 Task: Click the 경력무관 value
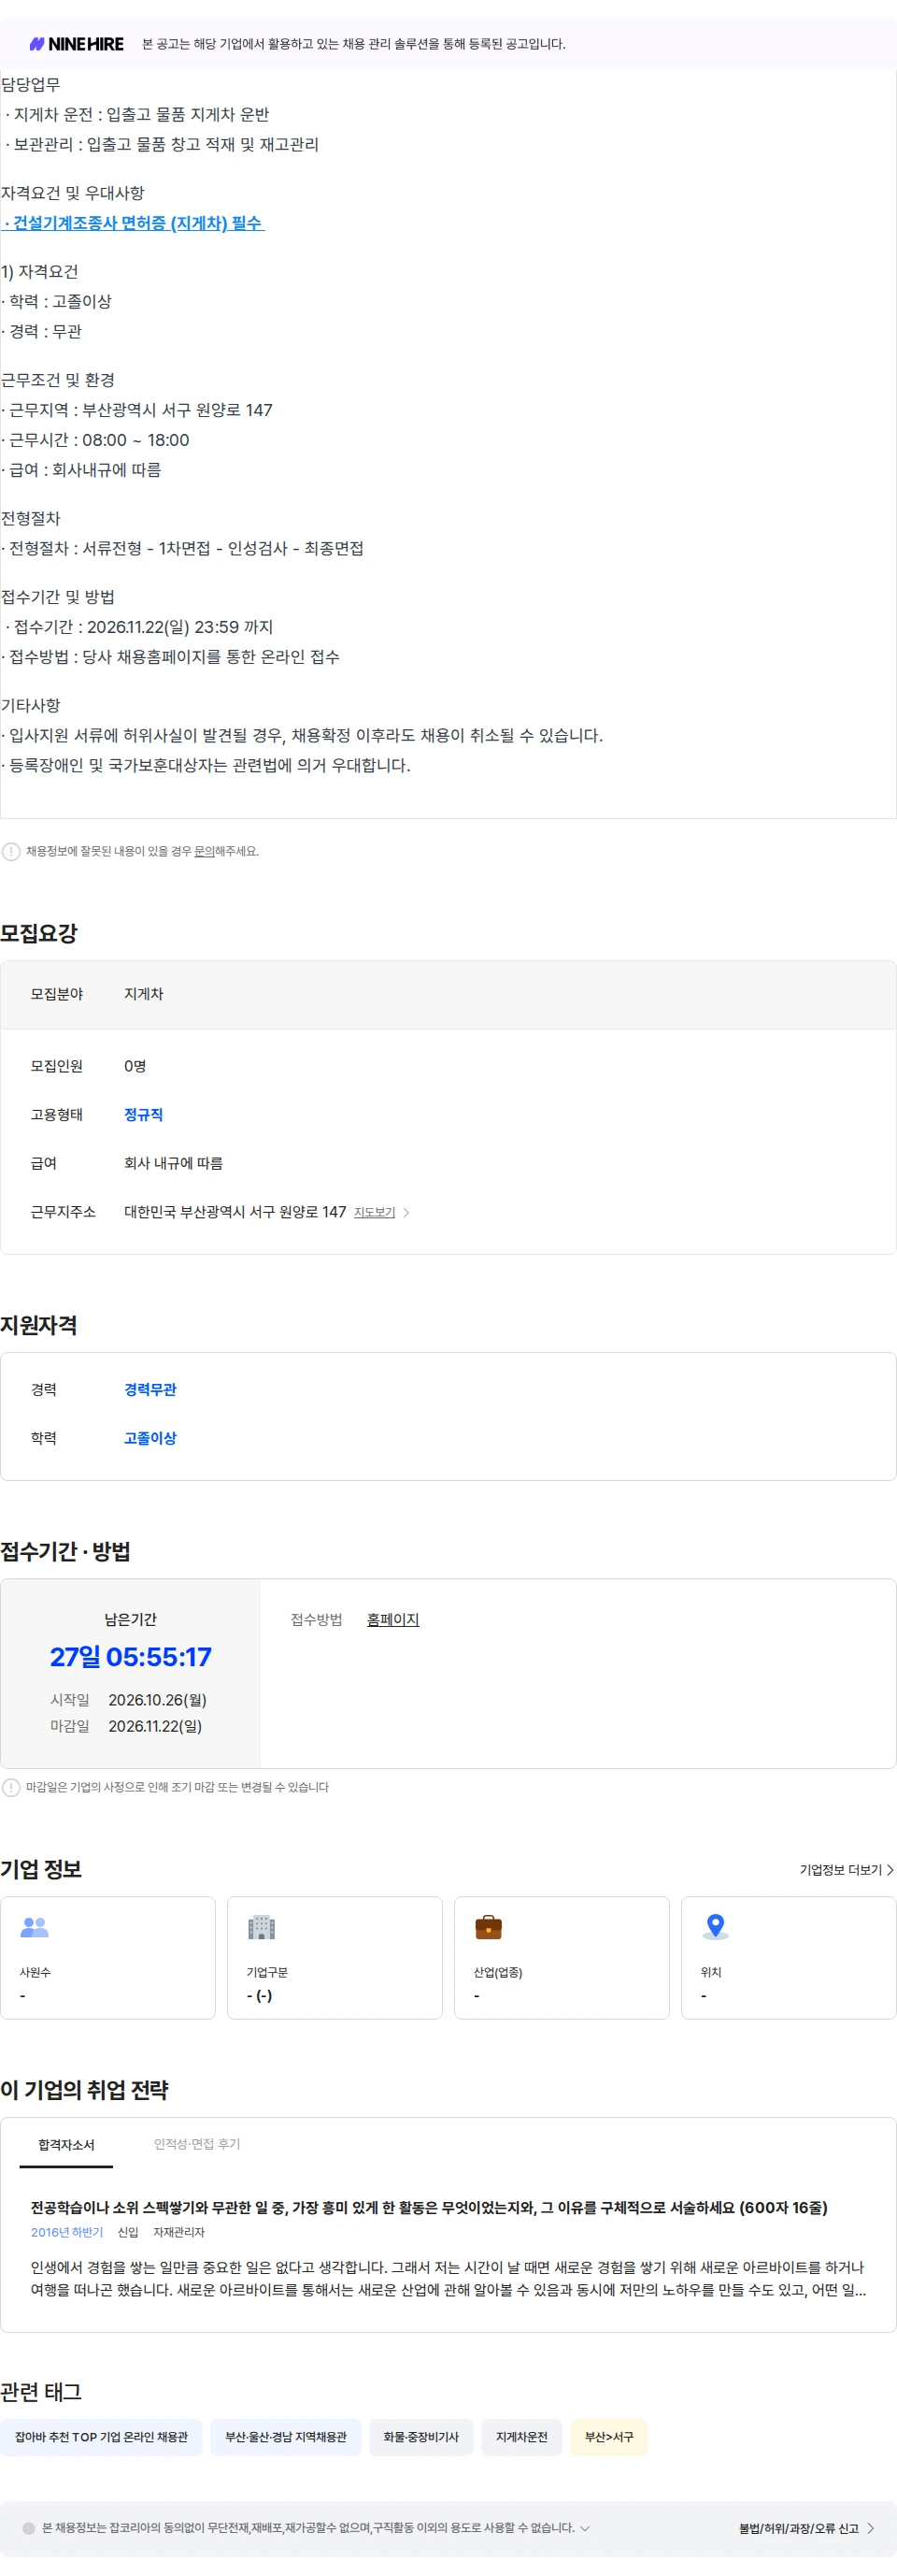[149, 1389]
